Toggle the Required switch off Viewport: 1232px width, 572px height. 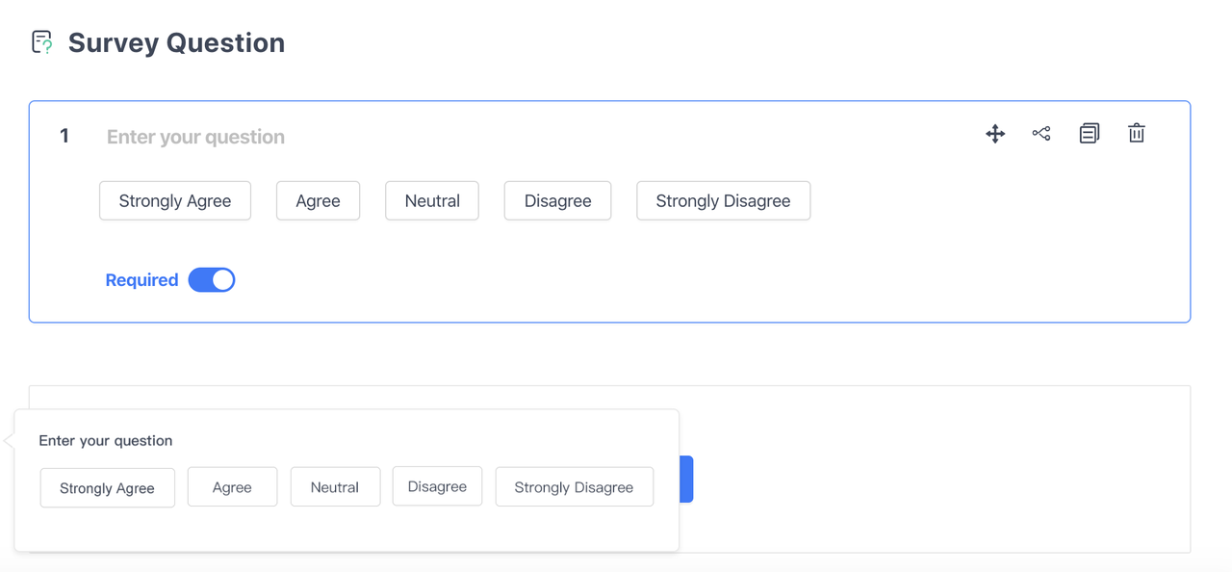click(212, 280)
